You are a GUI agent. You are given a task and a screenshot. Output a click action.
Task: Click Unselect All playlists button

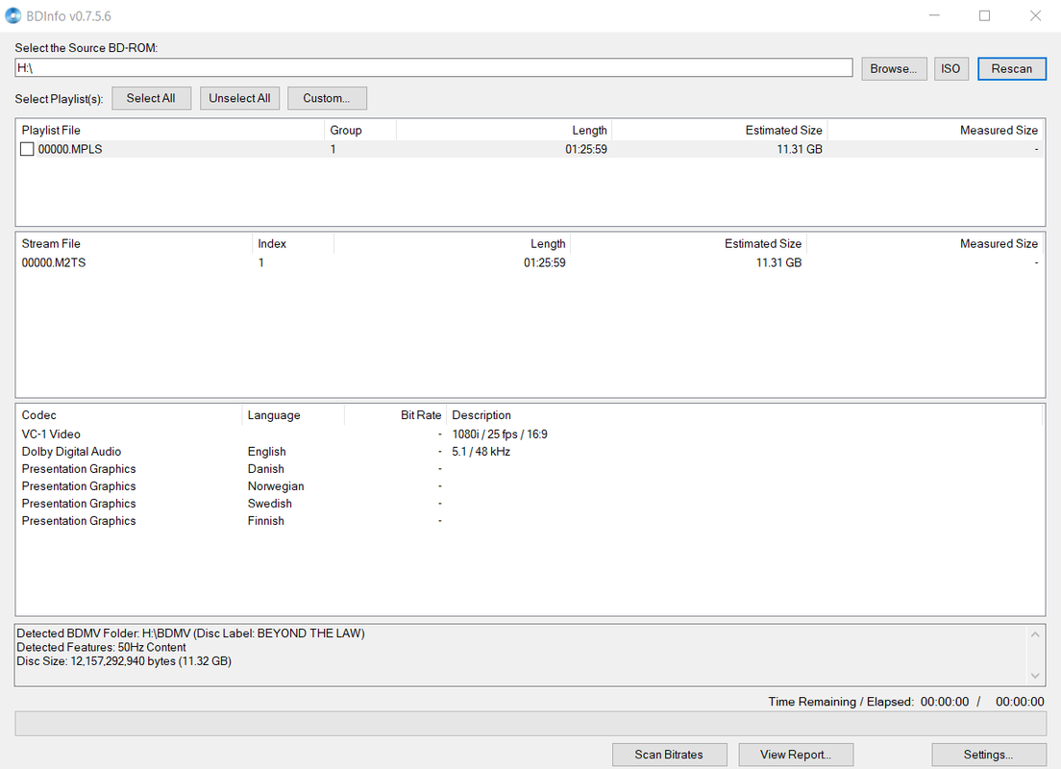pos(239,98)
